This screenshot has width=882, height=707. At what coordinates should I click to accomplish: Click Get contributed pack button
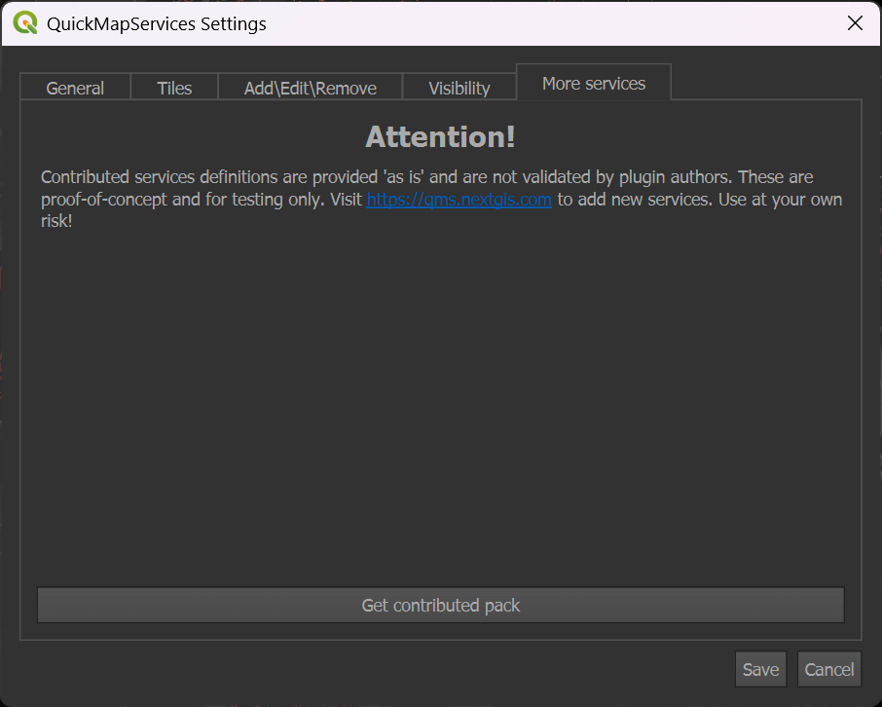tap(441, 605)
